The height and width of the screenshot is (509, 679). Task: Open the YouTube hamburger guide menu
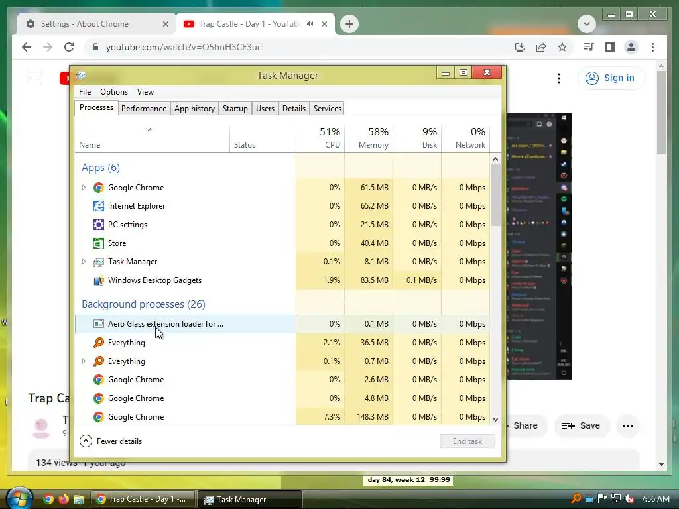pos(36,78)
